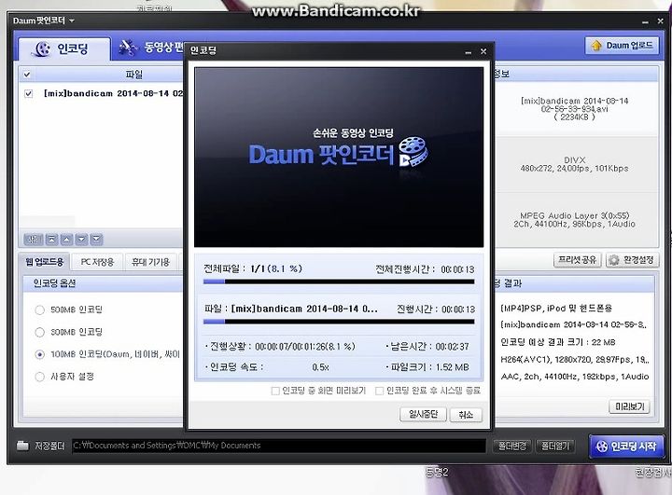672x495 pixels.
Task: Click the MPEG Audio Layer 3 info text
Action: click(x=574, y=220)
